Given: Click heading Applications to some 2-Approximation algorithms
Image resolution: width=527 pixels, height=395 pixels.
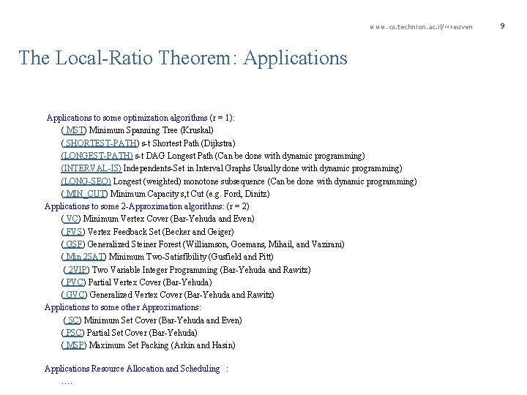Looking at the screenshot, I should 147,206.
